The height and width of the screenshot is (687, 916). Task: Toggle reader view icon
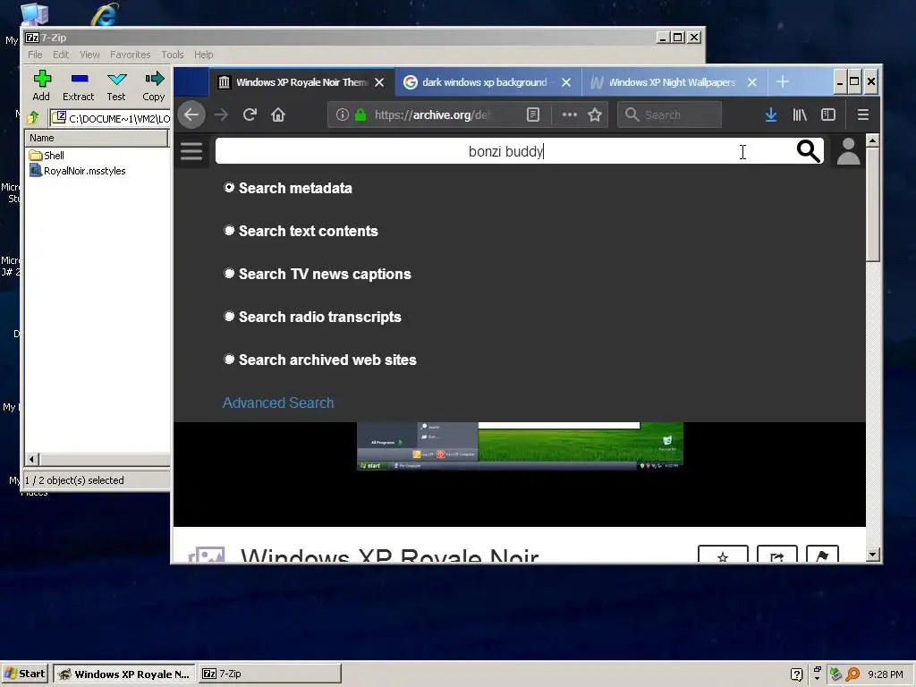(x=533, y=114)
